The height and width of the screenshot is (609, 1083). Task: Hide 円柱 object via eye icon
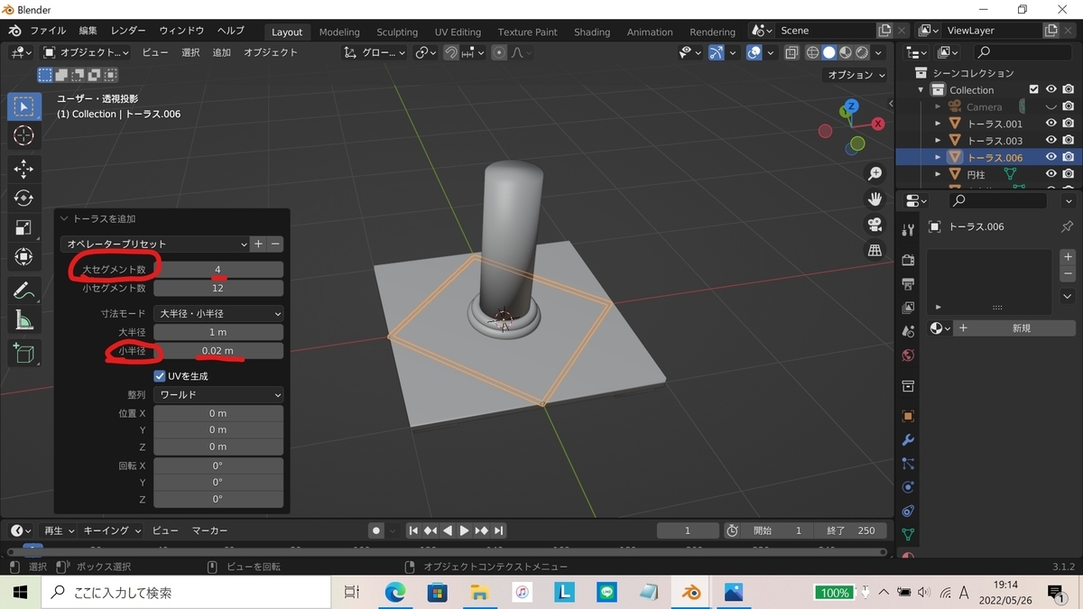[1051, 174]
